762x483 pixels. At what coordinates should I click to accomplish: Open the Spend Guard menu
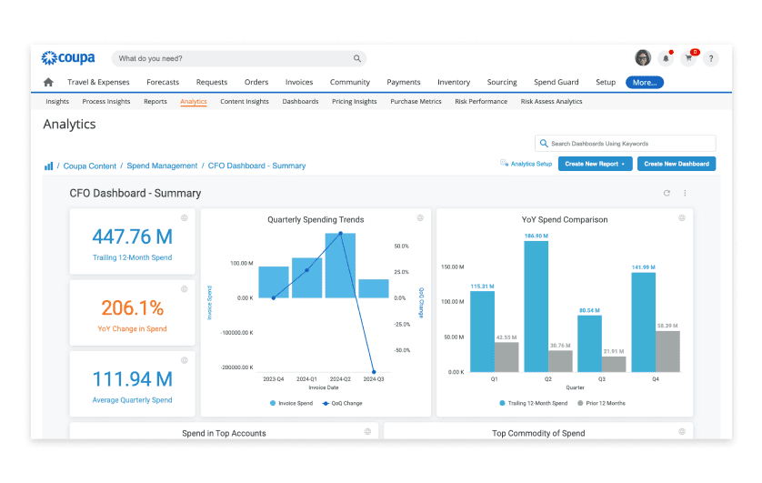tap(556, 82)
